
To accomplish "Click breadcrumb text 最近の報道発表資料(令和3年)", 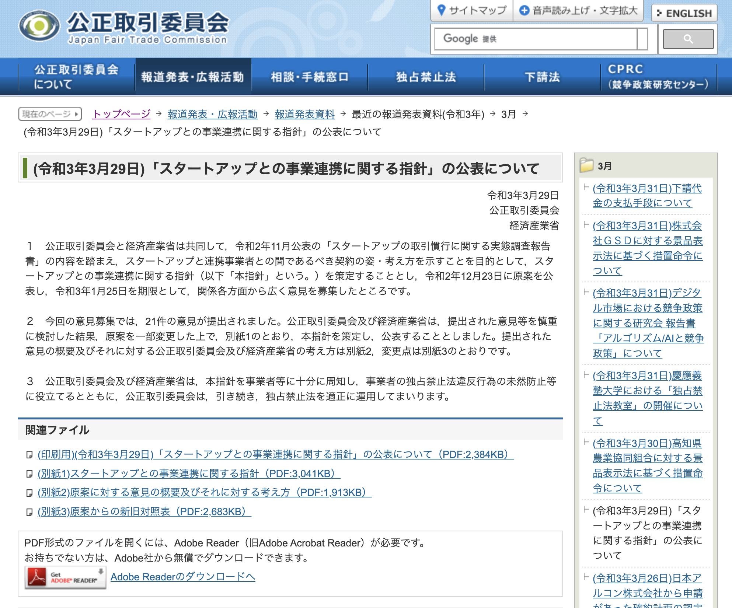I will [x=418, y=114].
